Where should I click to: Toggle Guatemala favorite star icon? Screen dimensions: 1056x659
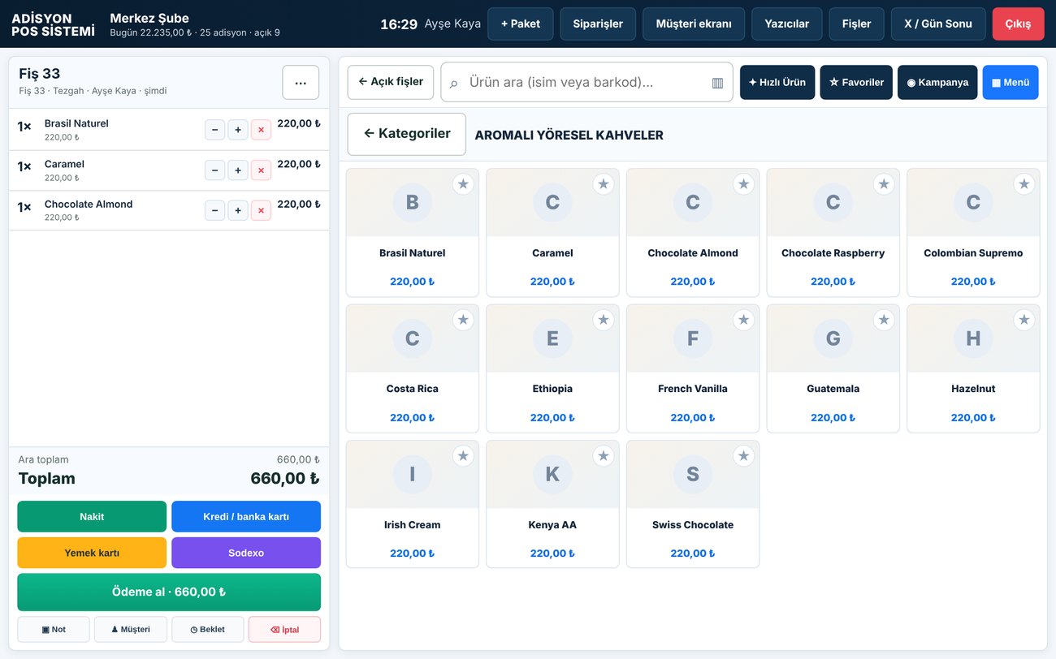(884, 320)
